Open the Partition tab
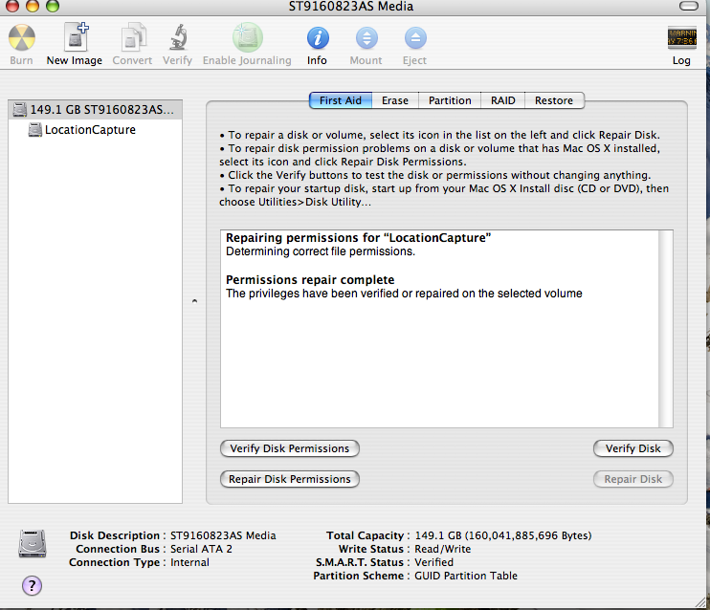The width and height of the screenshot is (710, 610). [x=450, y=100]
